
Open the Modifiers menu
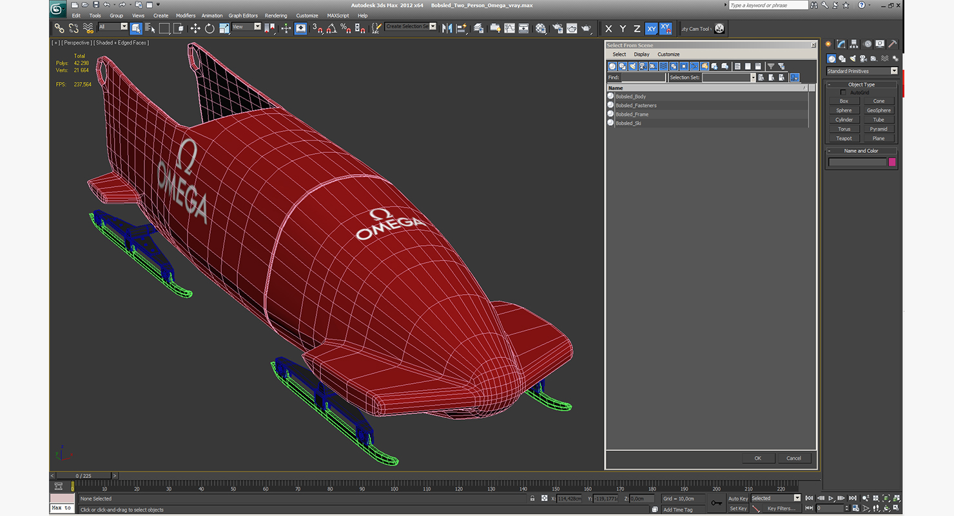click(186, 15)
